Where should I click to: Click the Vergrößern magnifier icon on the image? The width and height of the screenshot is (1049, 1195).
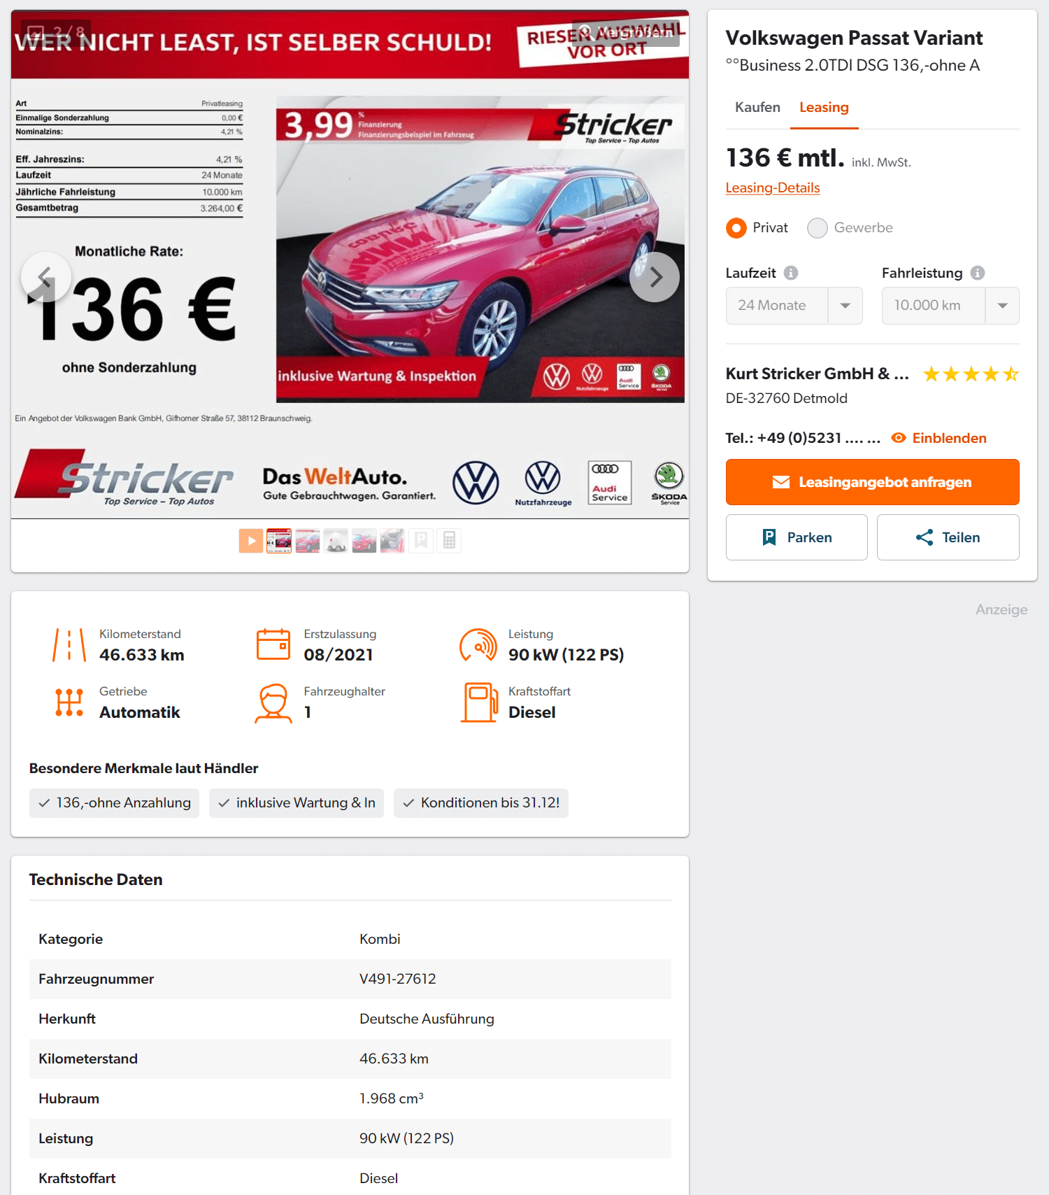pyautogui.click(x=585, y=32)
